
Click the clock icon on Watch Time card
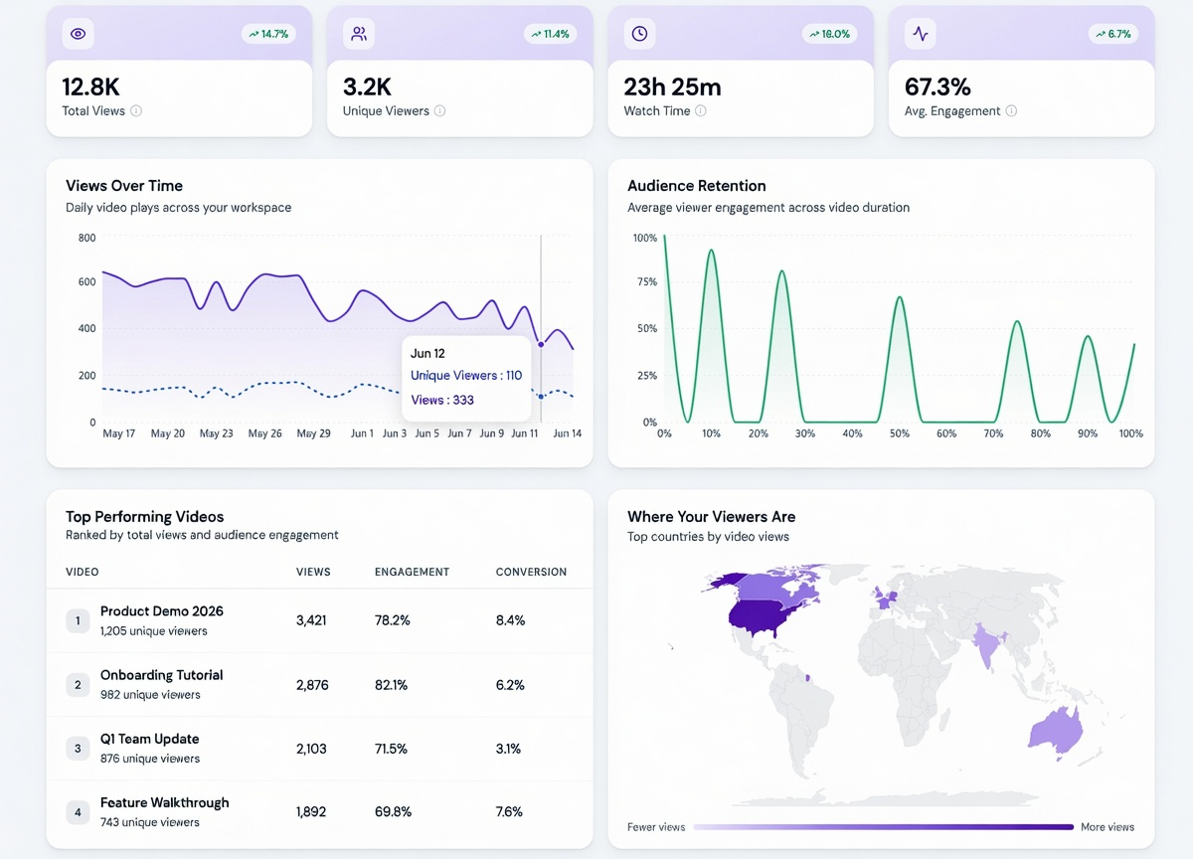click(639, 34)
